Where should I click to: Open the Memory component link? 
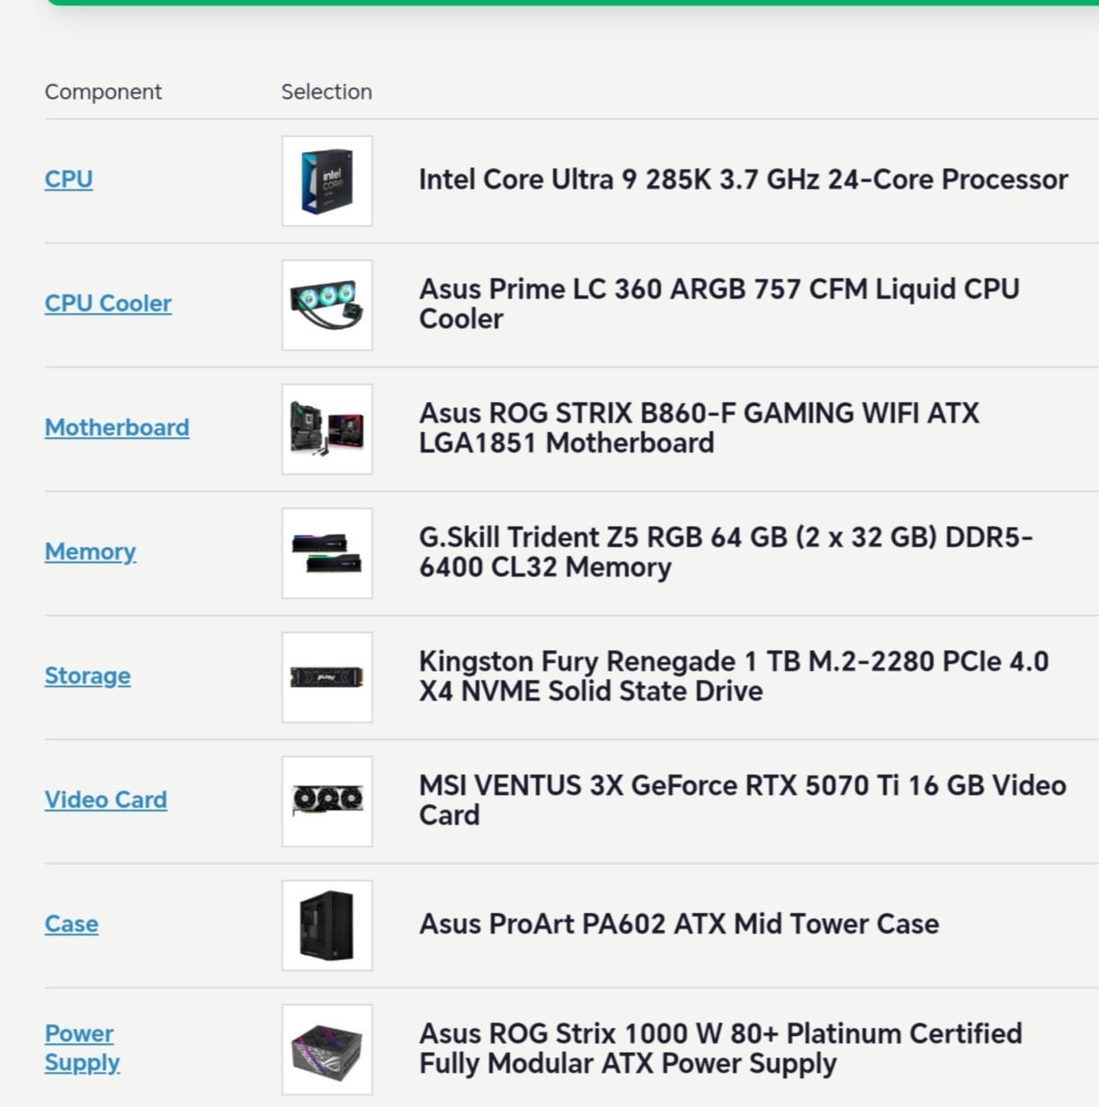click(x=90, y=551)
